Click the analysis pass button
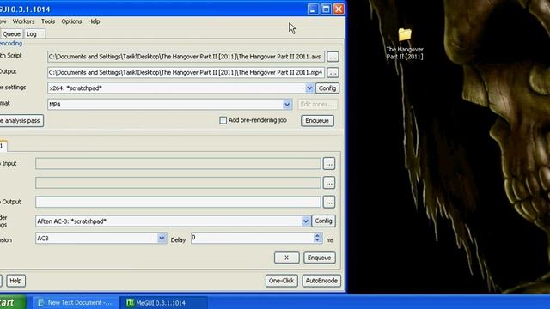This screenshot has width=550, height=309. point(21,120)
